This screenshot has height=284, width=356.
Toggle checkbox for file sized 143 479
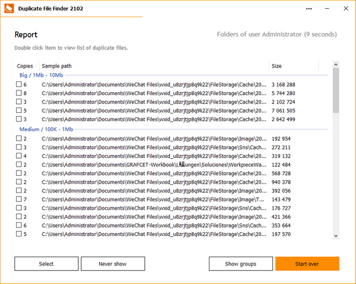click(x=19, y=199)
